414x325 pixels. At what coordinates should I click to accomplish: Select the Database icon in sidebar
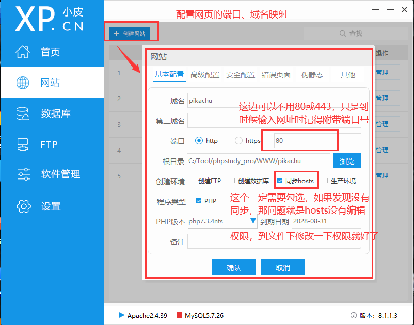click(23, 113)
